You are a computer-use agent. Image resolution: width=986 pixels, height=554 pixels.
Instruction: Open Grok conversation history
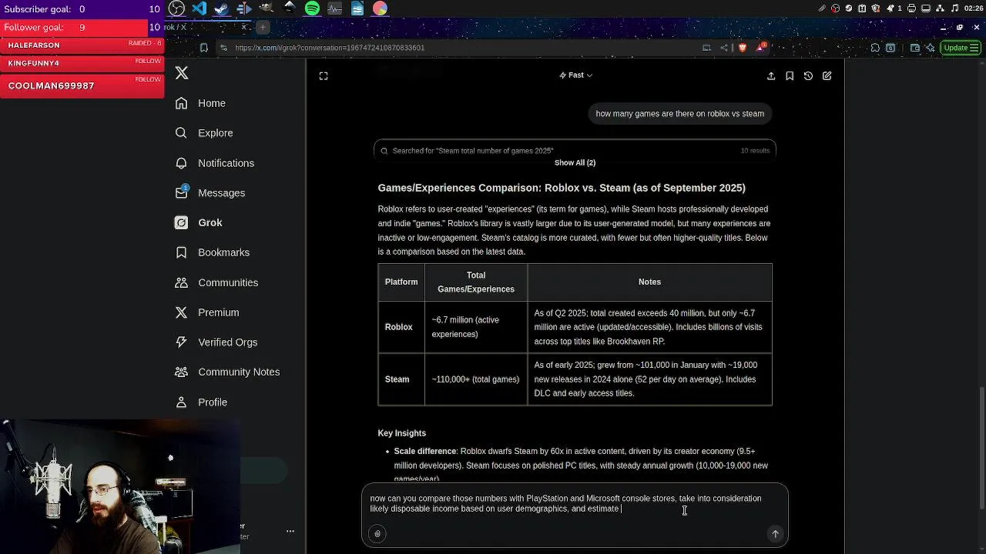[808, 76]
